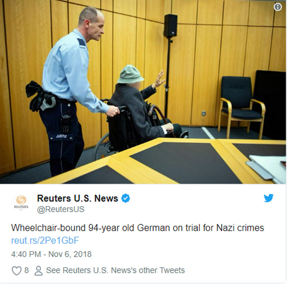This screenshot has width=287, height=284.
Task: Open the @ReutersUS handle
Action: coord(61,209)
